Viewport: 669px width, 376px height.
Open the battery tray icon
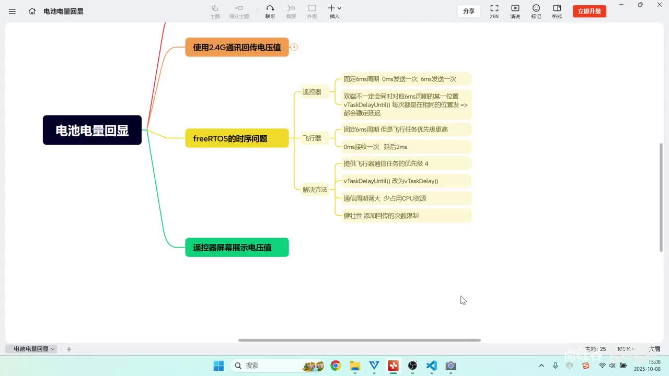(x=623, y=366)
